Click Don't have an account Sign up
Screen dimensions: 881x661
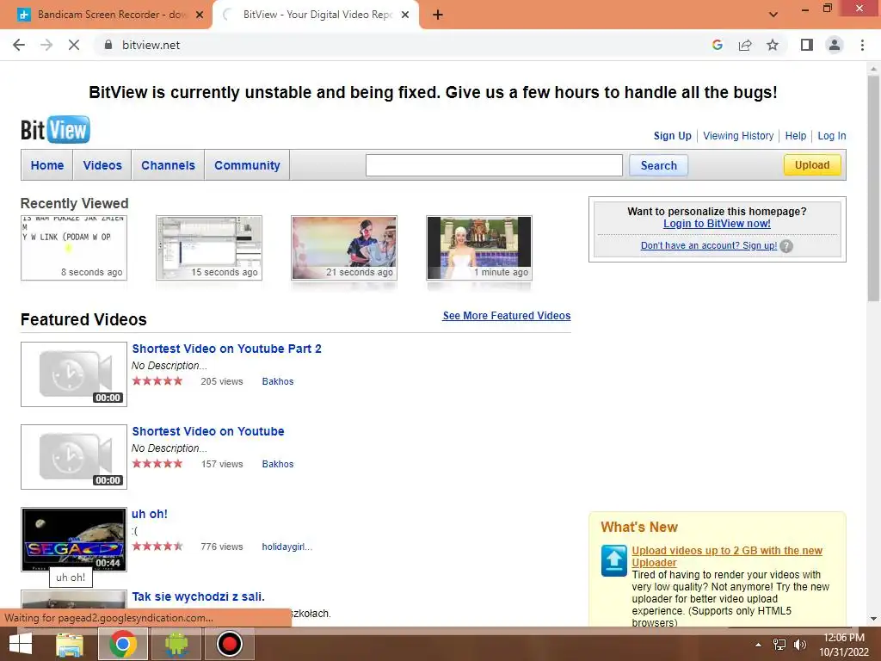(x=709, y=245)
